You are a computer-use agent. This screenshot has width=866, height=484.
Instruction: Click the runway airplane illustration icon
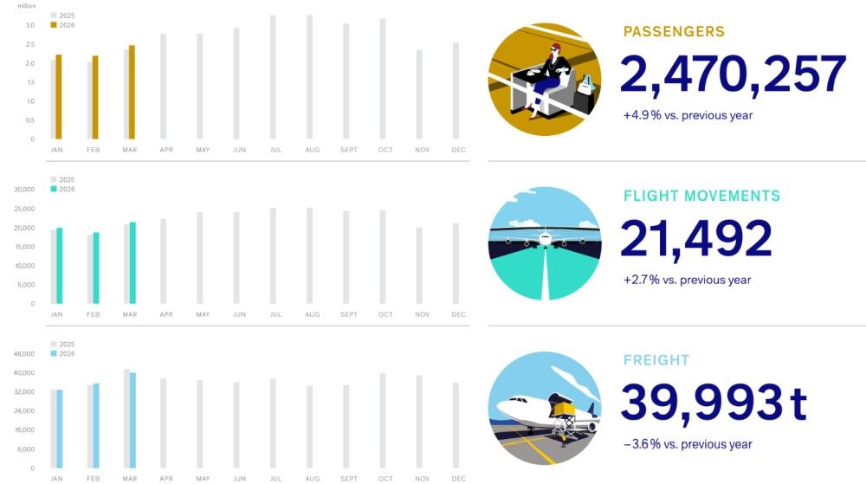point(545,244)
